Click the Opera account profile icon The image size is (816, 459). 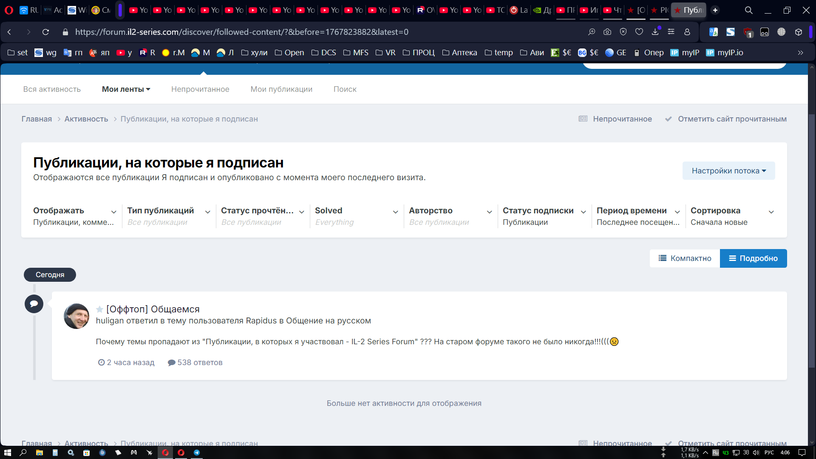pyautogui.click(x=687, y=32)
